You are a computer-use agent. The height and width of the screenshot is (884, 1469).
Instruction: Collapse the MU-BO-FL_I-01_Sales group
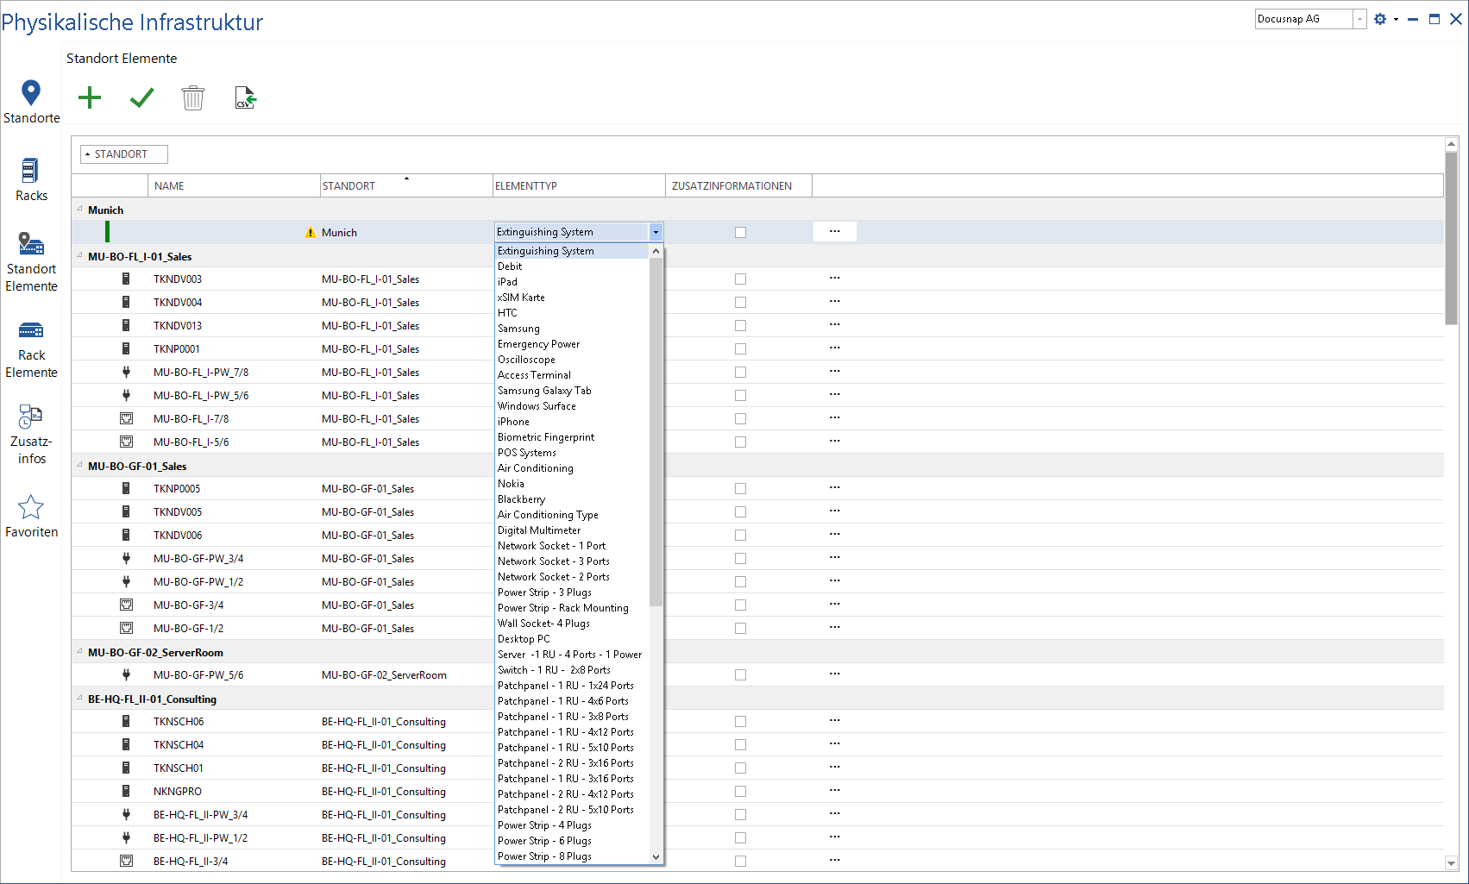point(79,255)
